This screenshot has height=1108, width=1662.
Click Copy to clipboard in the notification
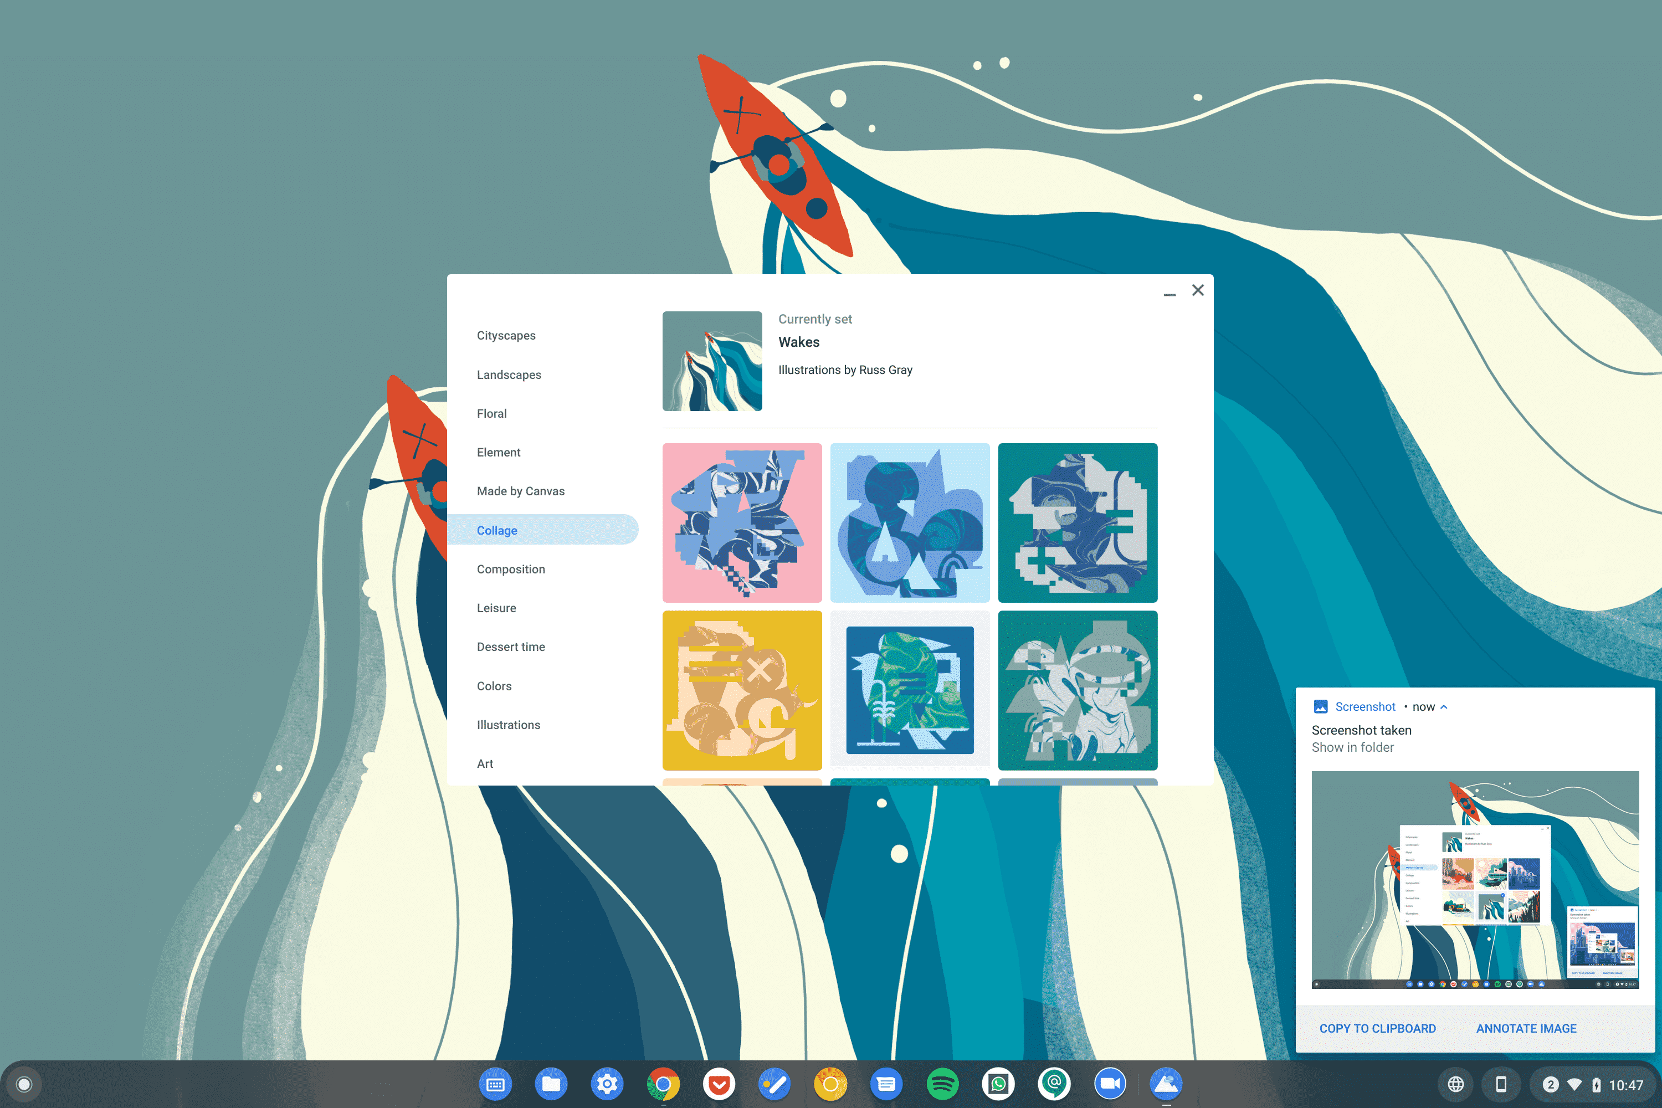pos(1377,1028)
